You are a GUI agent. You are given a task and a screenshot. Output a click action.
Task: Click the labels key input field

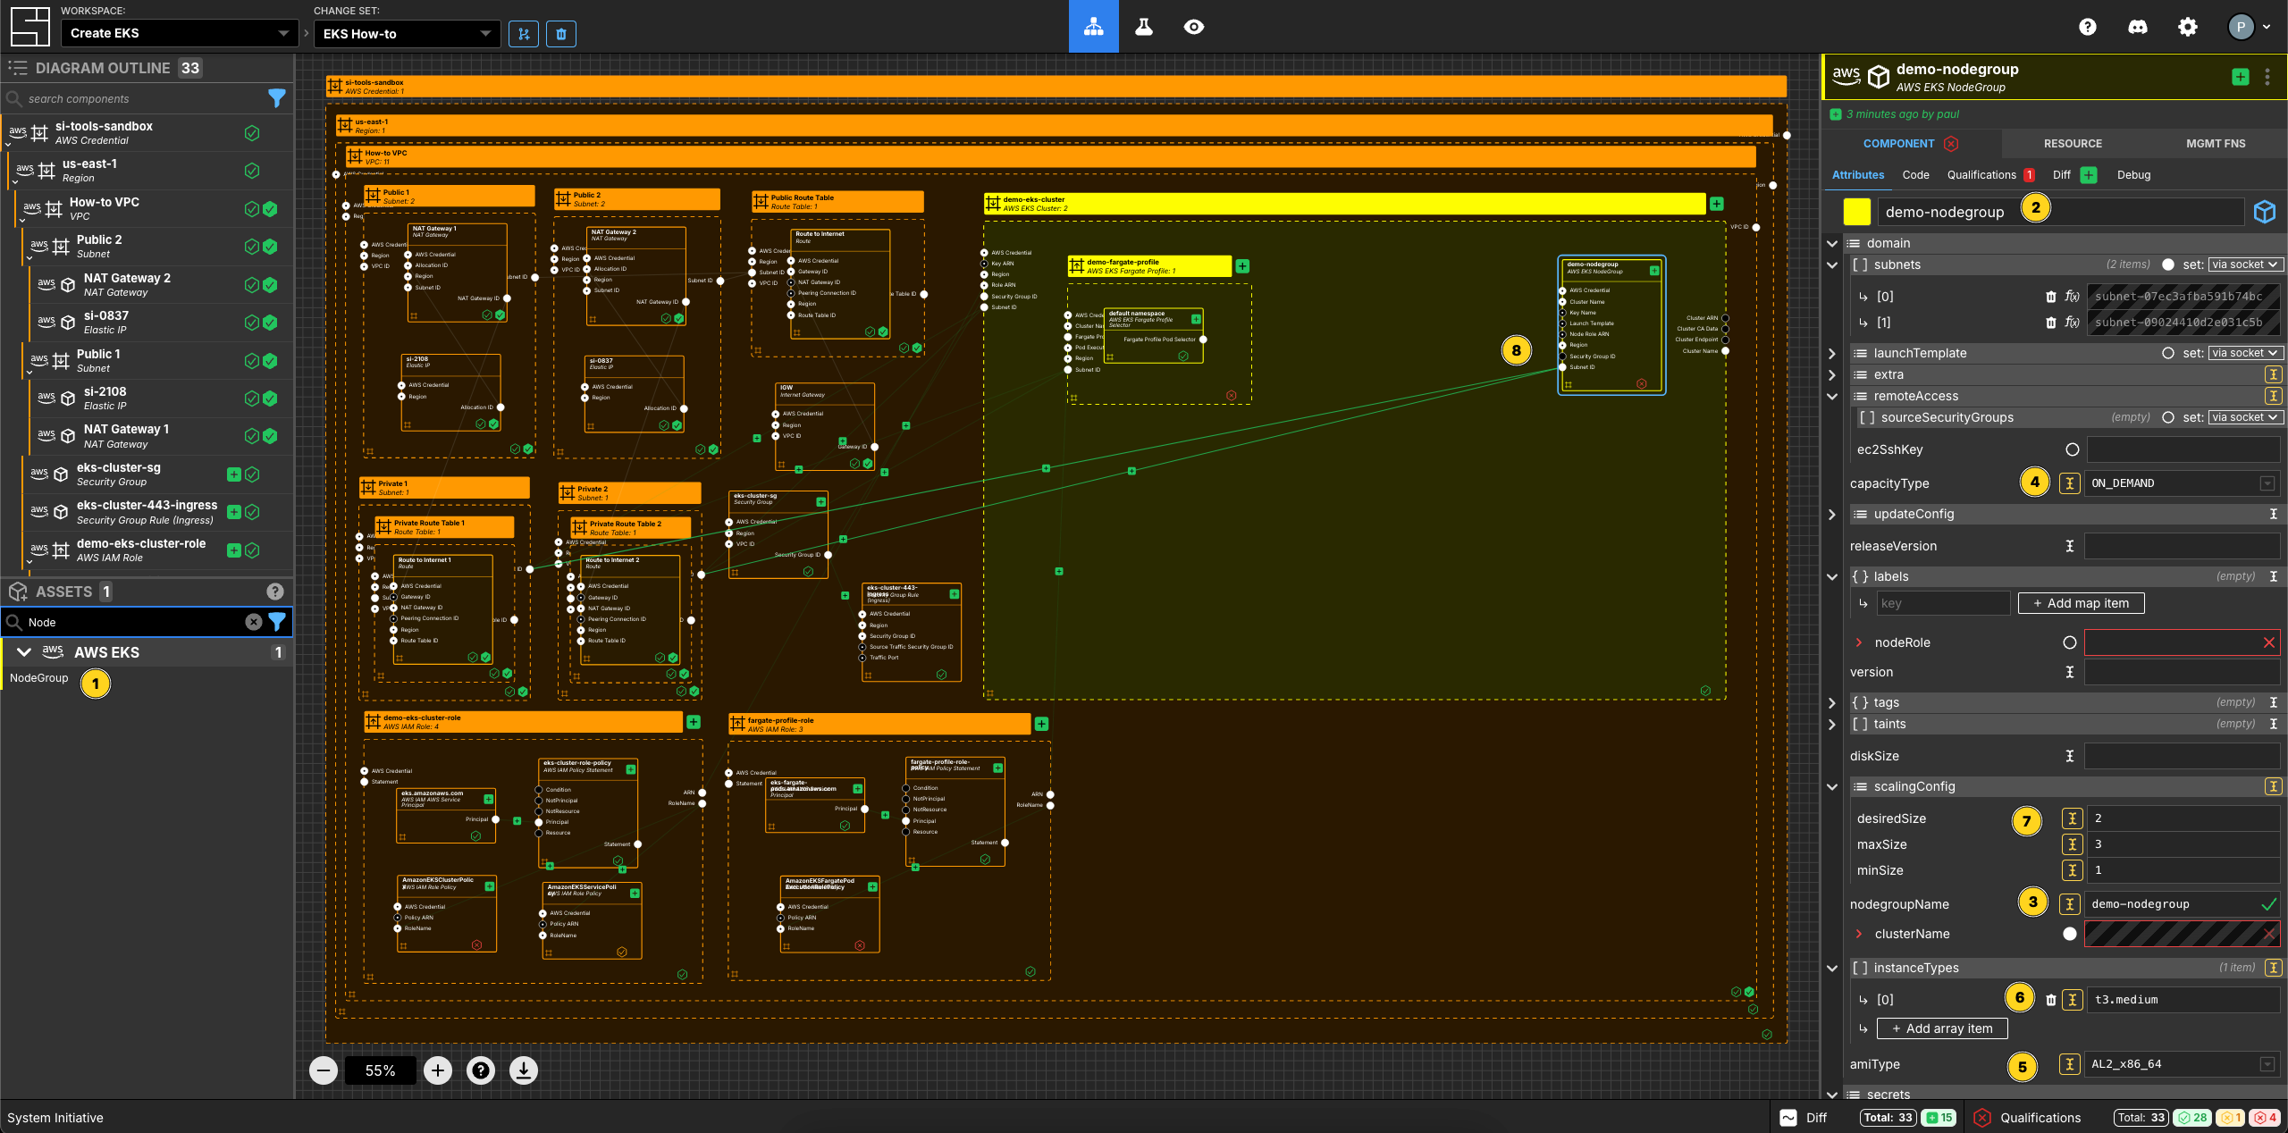1943,603
